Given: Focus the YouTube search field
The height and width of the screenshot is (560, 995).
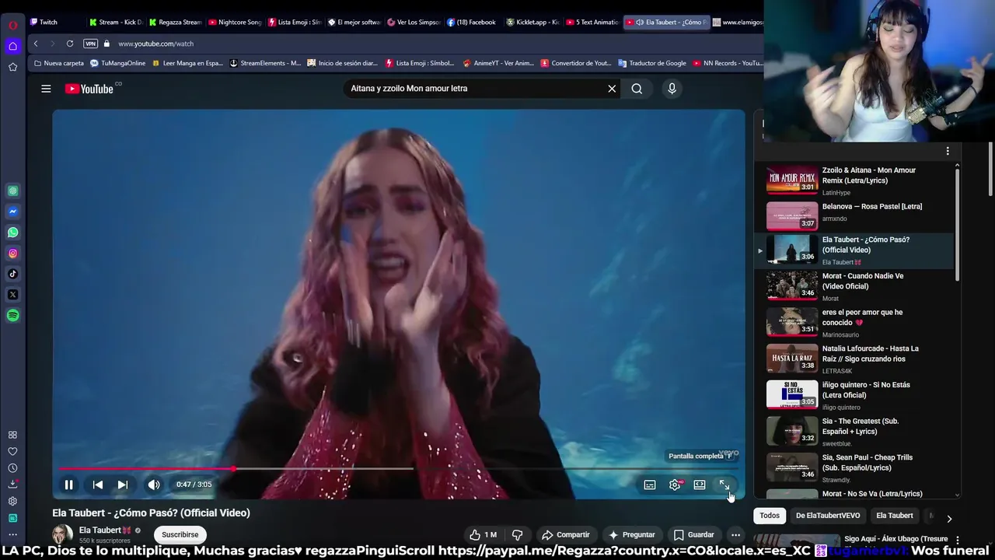Looking at the screenshot, I should pos(474,89).
